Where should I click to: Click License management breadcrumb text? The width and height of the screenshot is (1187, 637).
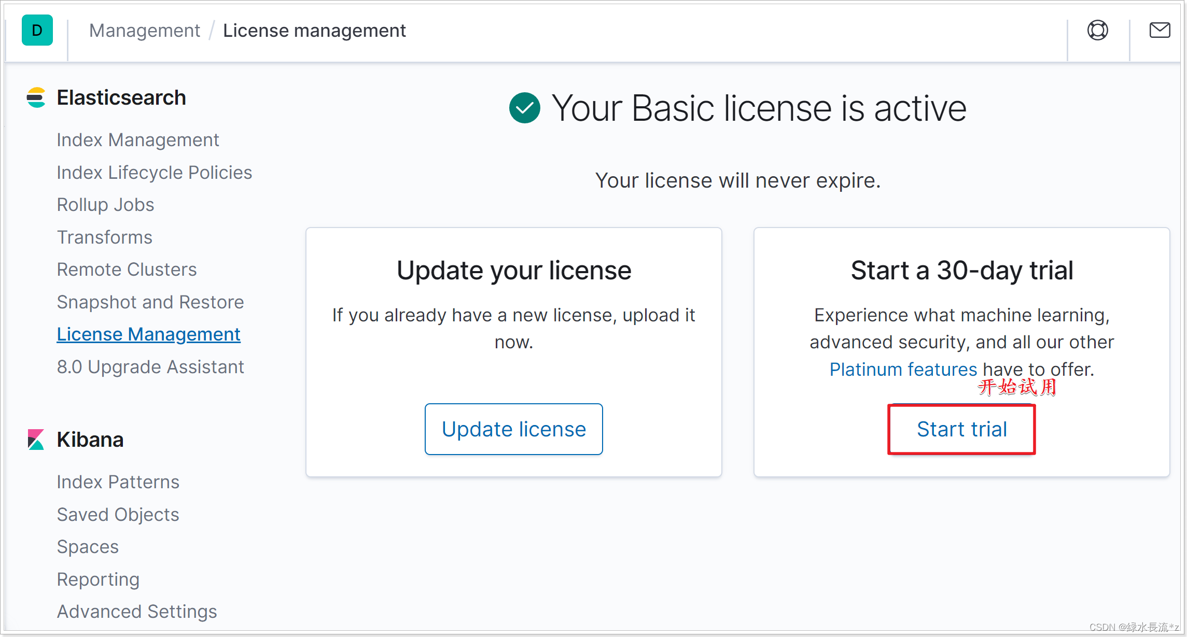314,31
